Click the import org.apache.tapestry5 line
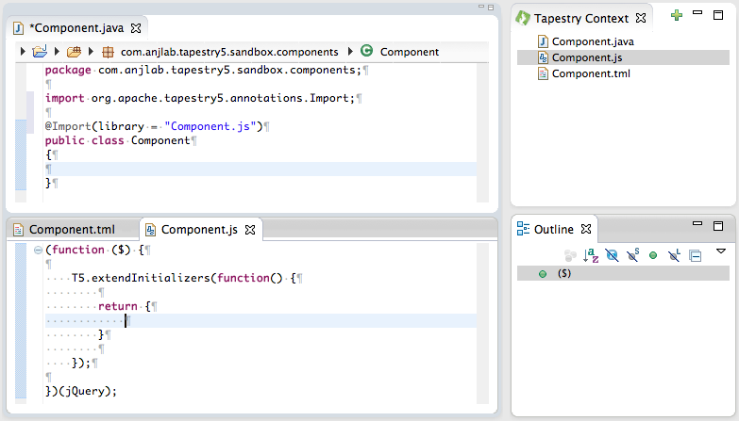 click(x=200, y=98)
